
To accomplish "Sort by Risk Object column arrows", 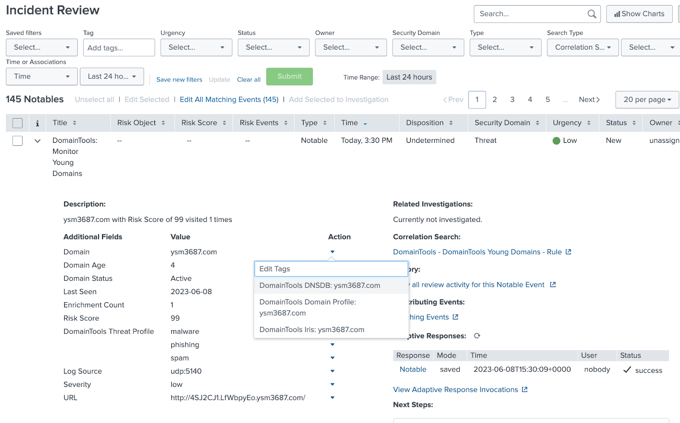I will pyautogui.click(x=163, y=123).
